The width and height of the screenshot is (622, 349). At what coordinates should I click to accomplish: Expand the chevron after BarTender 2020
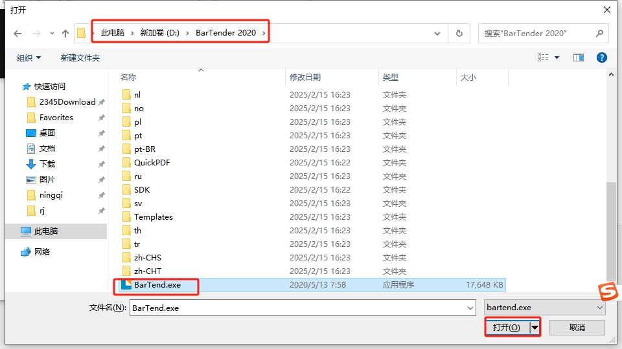point(264,33)
